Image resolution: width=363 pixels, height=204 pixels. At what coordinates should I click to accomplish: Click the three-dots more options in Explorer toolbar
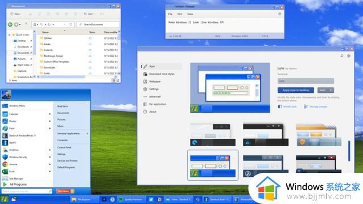(102, 14)
